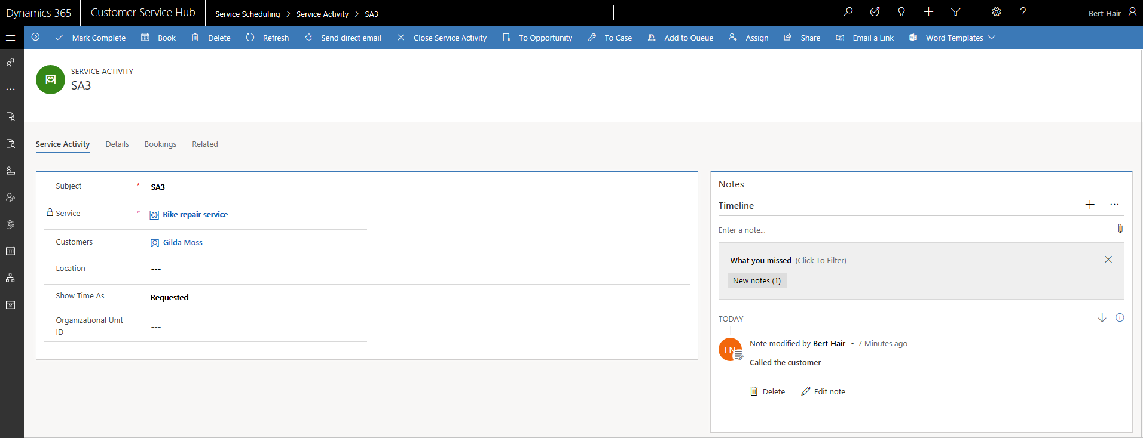Image resolution: width=1143 pixels, height=438 pixels.
Task: Open the Related tab
Action: click(x=205, y=144)
